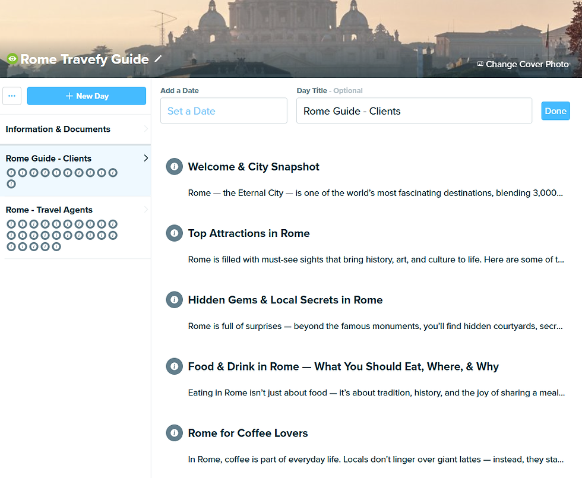Click Rome for Coffee Lovers info icon
This screenshot has width=582, height=478.
pyautogui.click(x=174, y=433)
